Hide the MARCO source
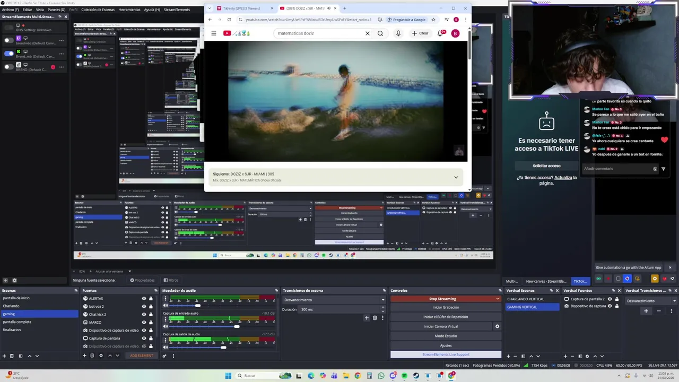This screenshot has width=679, height=382. pos(144,322)
